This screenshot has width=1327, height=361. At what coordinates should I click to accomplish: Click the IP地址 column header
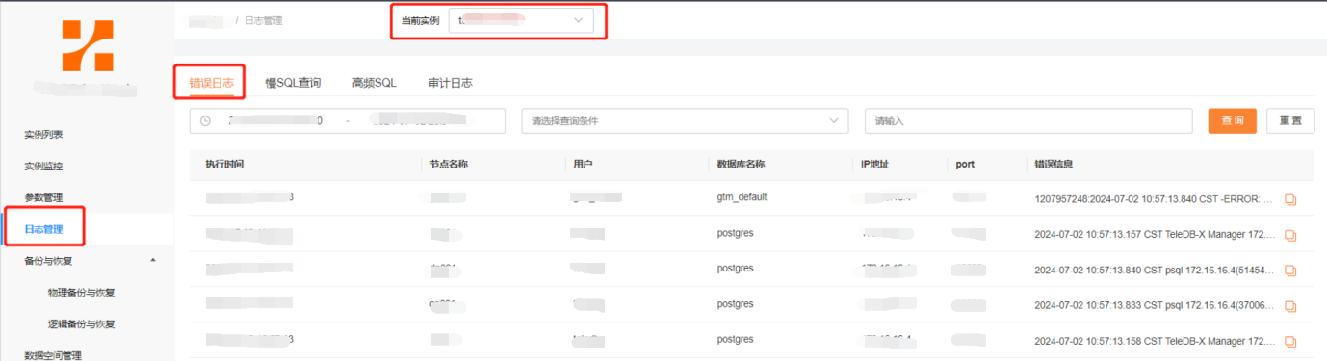875,165
